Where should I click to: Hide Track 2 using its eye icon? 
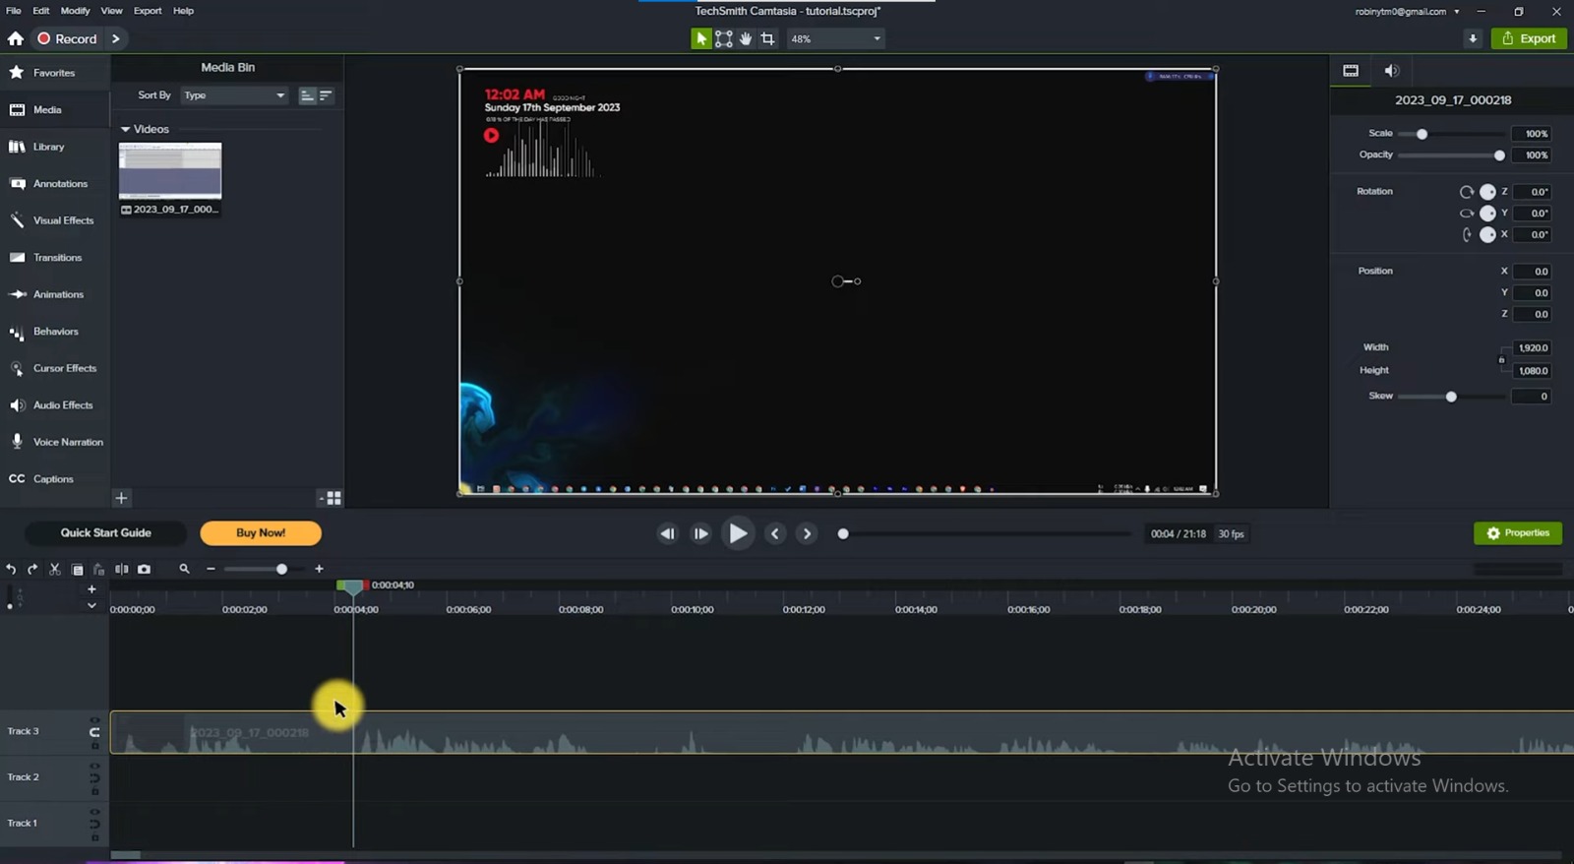[94, 765]
